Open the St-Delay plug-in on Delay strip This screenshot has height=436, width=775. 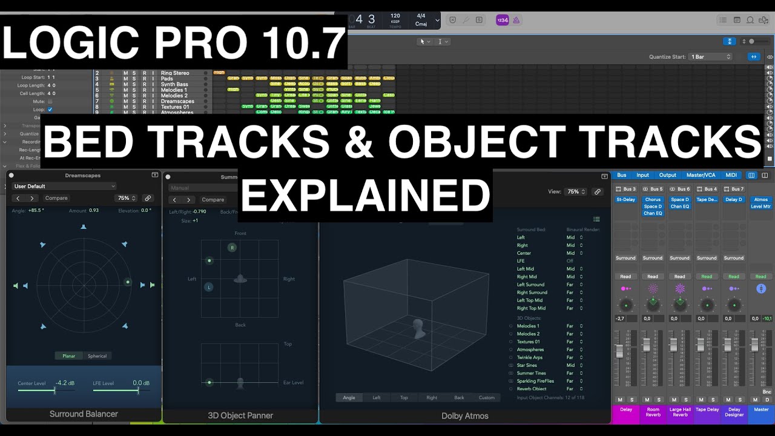point(626,199)
